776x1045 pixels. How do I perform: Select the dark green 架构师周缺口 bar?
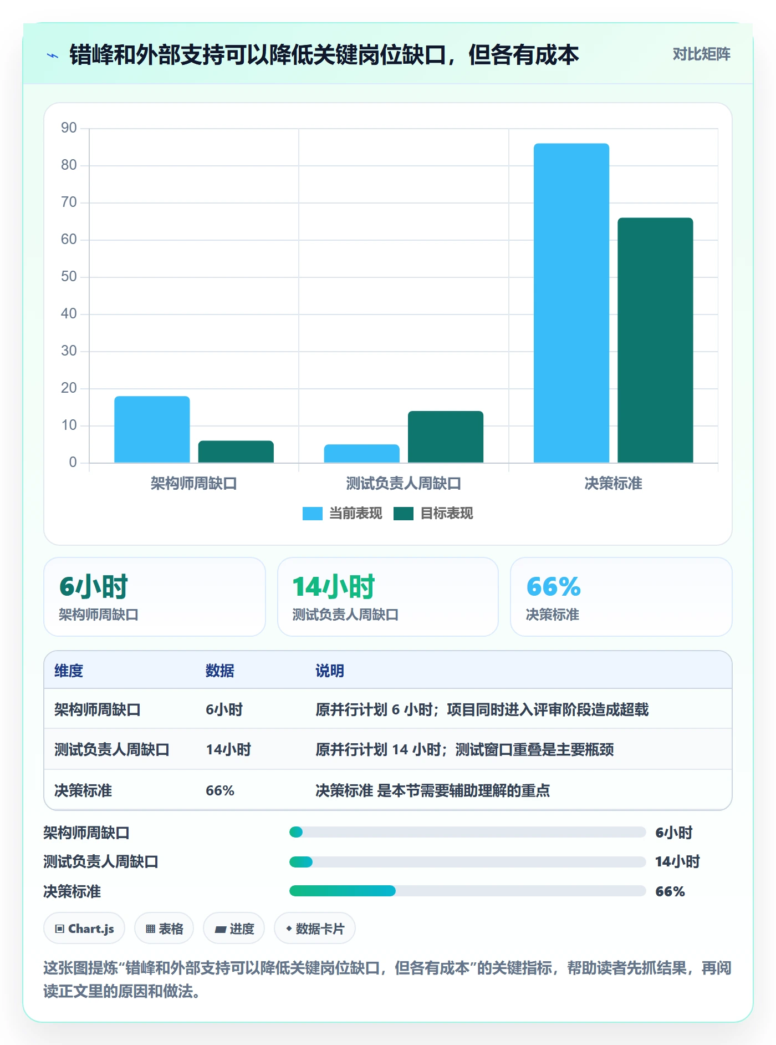pyautogui.click(x=236, y=452)
